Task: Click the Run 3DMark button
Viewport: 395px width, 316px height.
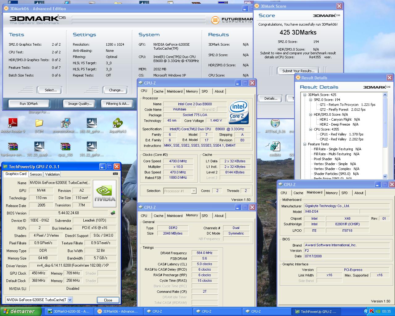Action: (29, 104)
